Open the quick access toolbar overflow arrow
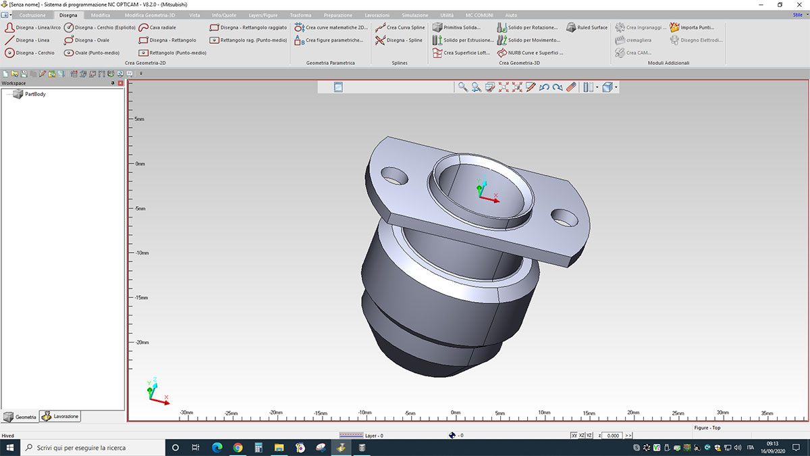The height and width of the screenshot is (456, 810). click(x=141, y=74)
